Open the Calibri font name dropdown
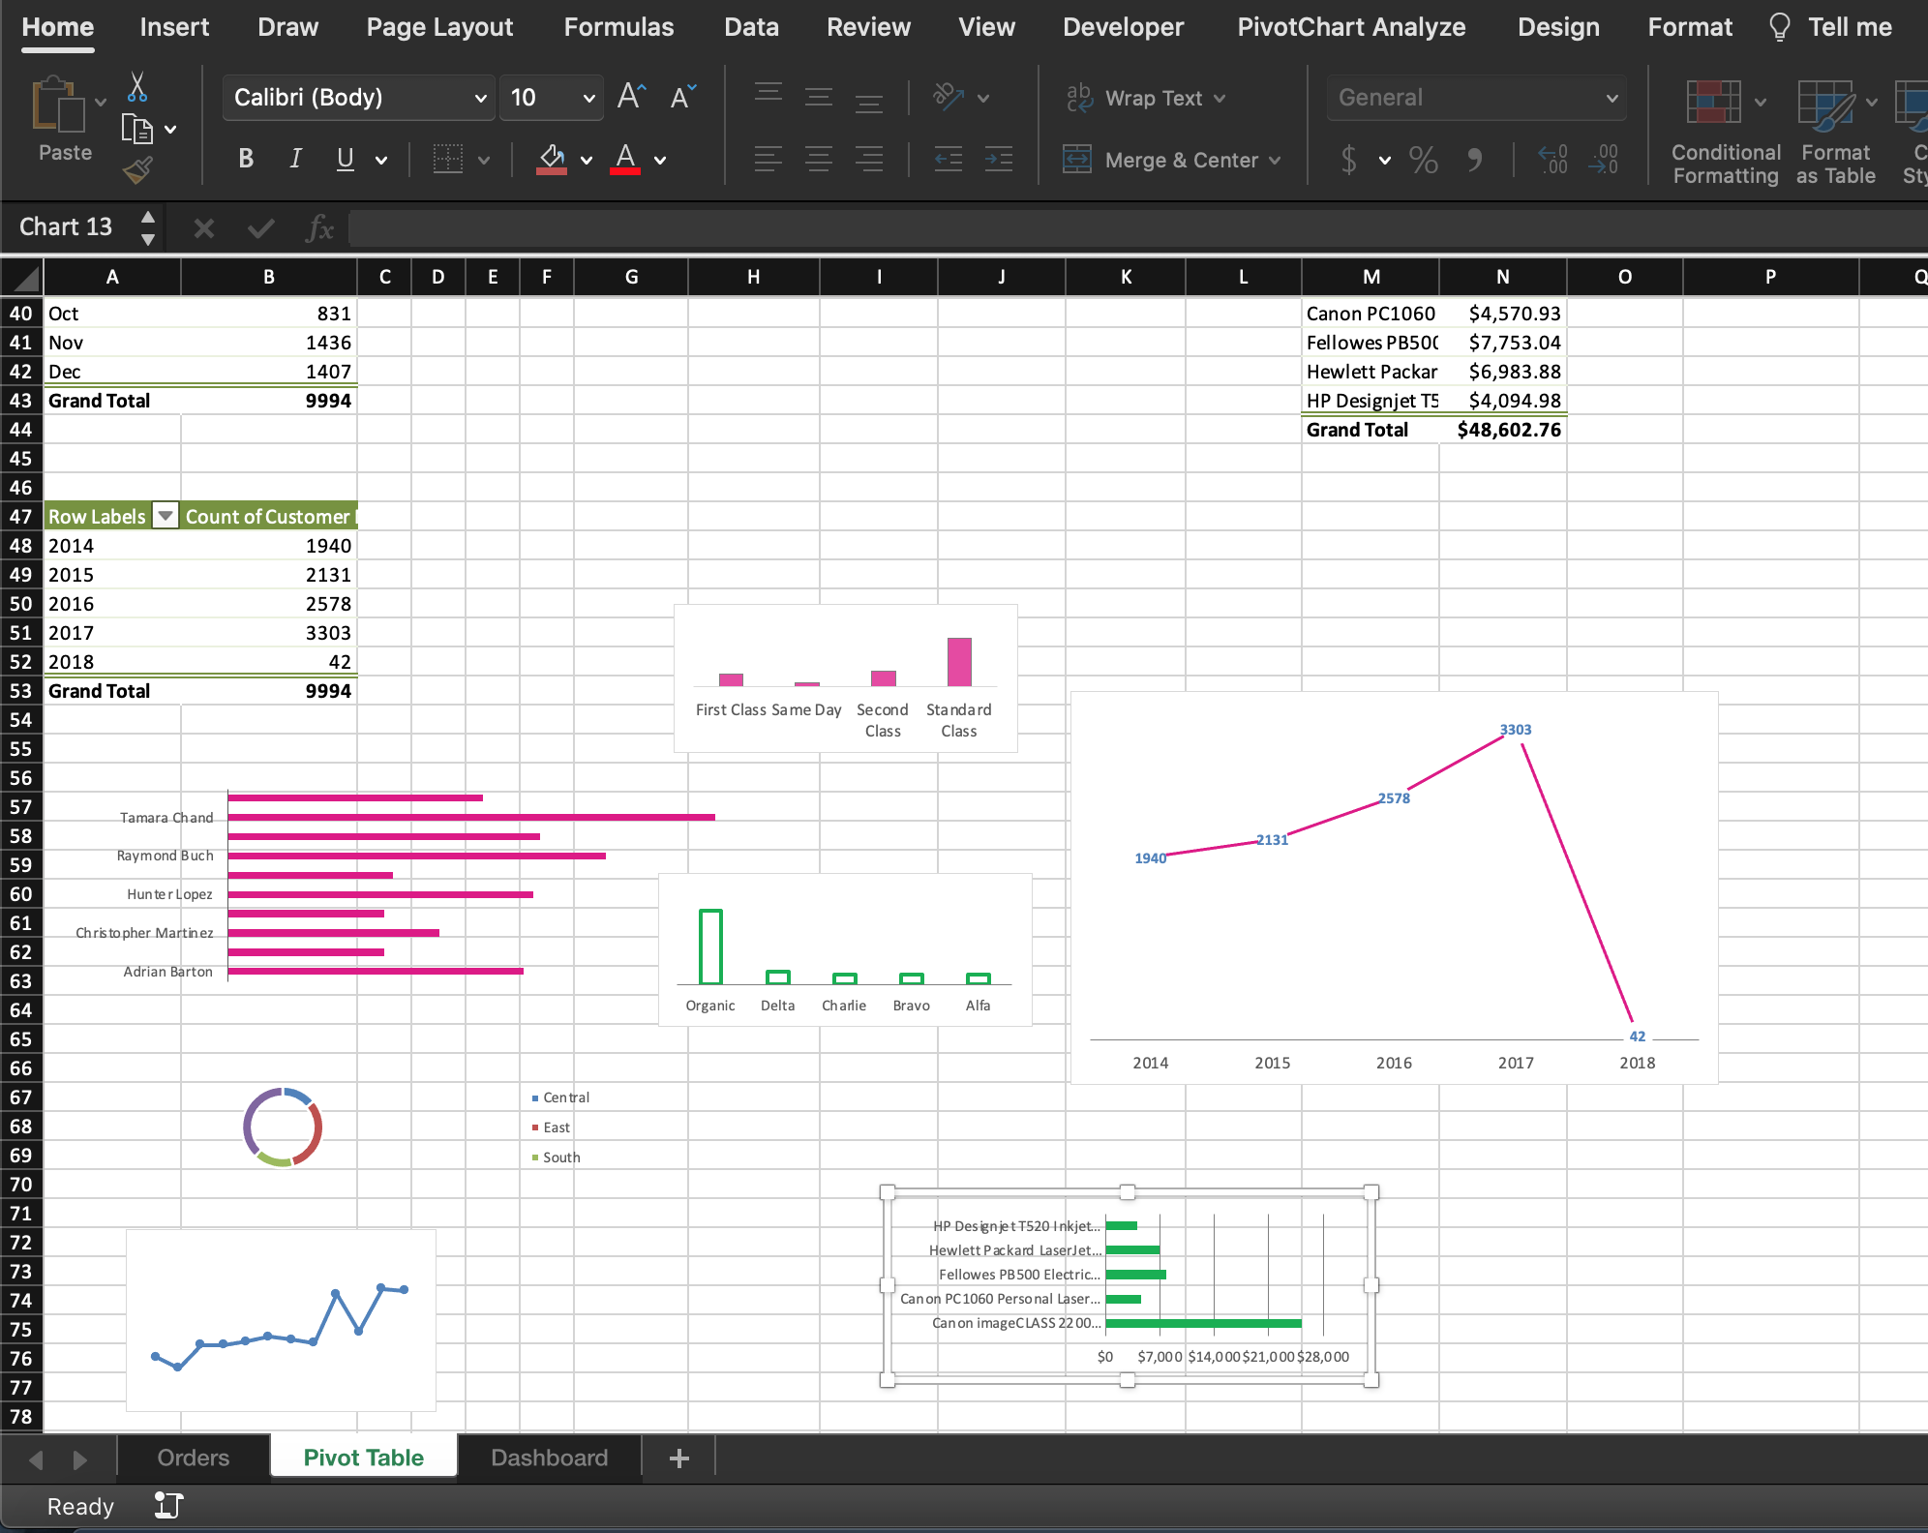Screen dimensions: 1928x1533 (480, 98)
